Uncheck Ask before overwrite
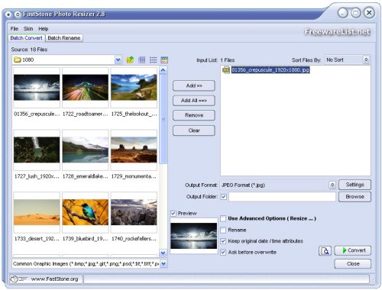This screenshot has width=382, height=290. (x=223, y=253)
